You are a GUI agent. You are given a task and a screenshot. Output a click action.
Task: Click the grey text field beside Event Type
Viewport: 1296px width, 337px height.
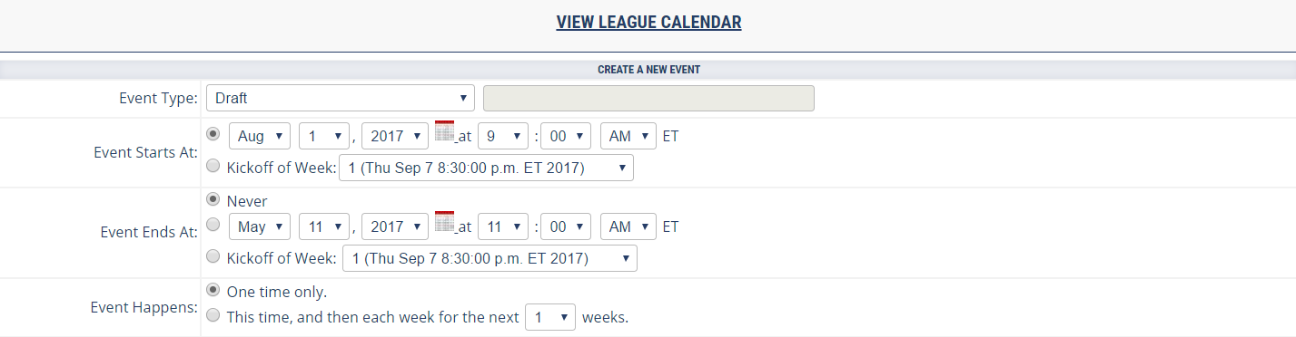[648, 98]
